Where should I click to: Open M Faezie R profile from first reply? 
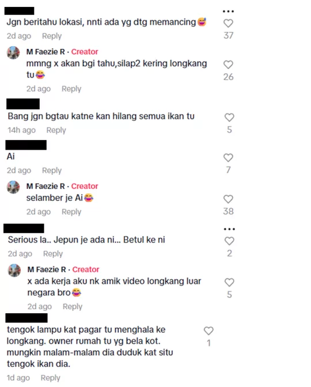coord(45,52)
